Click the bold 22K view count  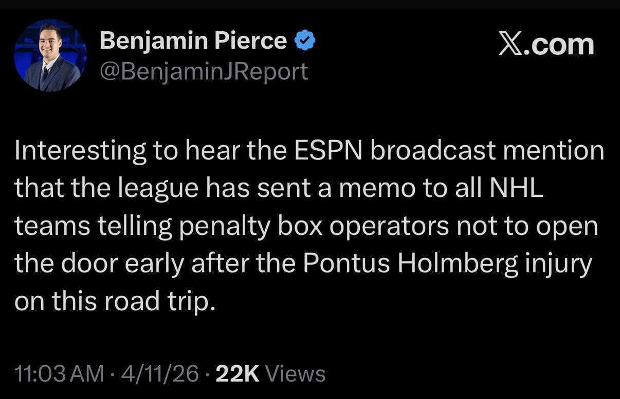coord(238,373)
